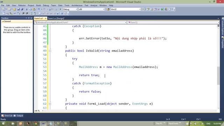Open the Refactor menu
This screenshot has height=126, width=224.
[22, 5]
